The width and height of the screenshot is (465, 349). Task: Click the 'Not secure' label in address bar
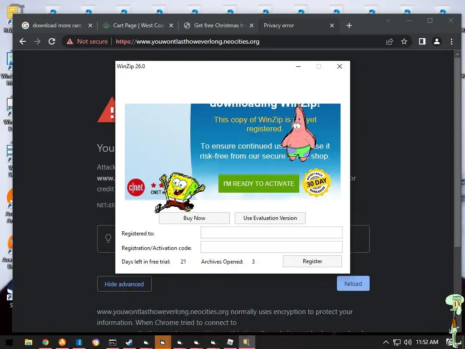click(92, 41)
